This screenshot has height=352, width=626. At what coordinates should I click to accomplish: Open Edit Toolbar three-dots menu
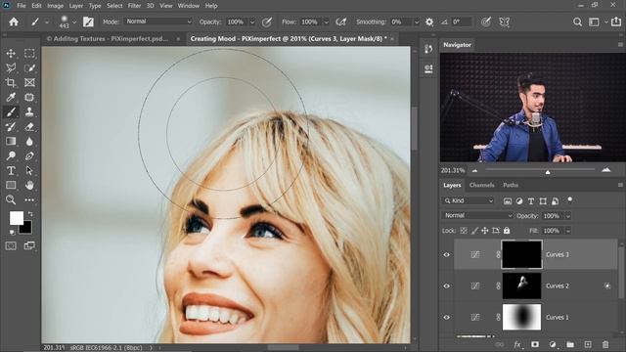tap(29, 199)
